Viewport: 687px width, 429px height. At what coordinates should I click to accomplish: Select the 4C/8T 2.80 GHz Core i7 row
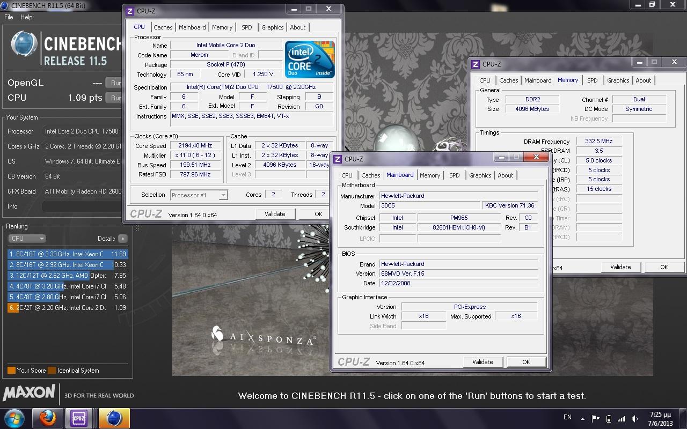click(68, 297)
